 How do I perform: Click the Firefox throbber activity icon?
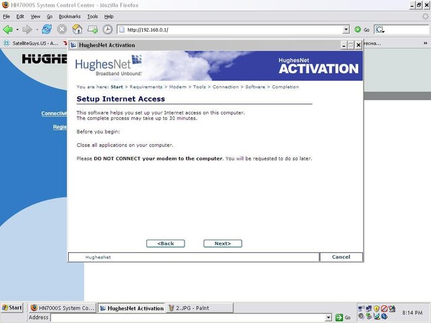point(425,16)
